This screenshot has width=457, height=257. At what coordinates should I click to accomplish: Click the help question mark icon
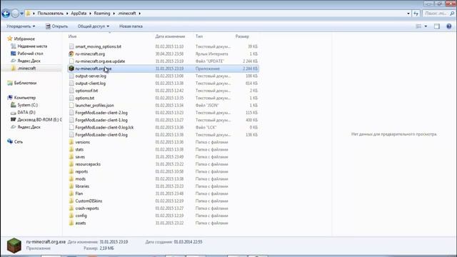tap(449, 26)
